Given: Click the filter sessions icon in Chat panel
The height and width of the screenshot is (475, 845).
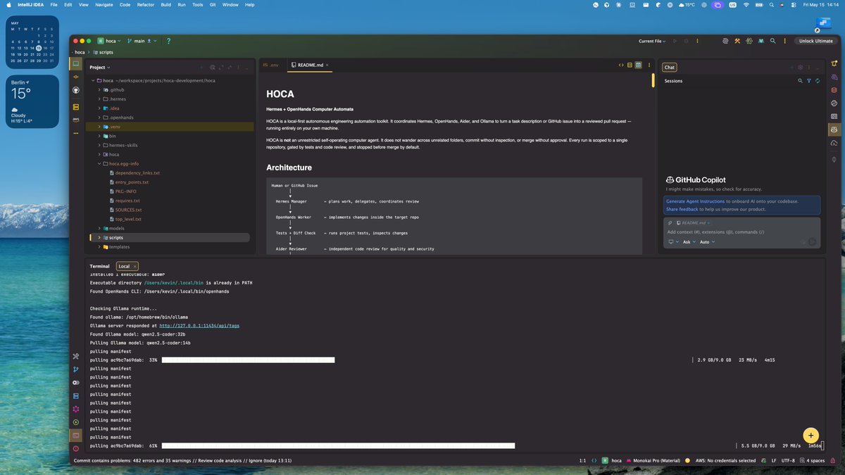Looking at the screenshot, I should coord(808,81).
